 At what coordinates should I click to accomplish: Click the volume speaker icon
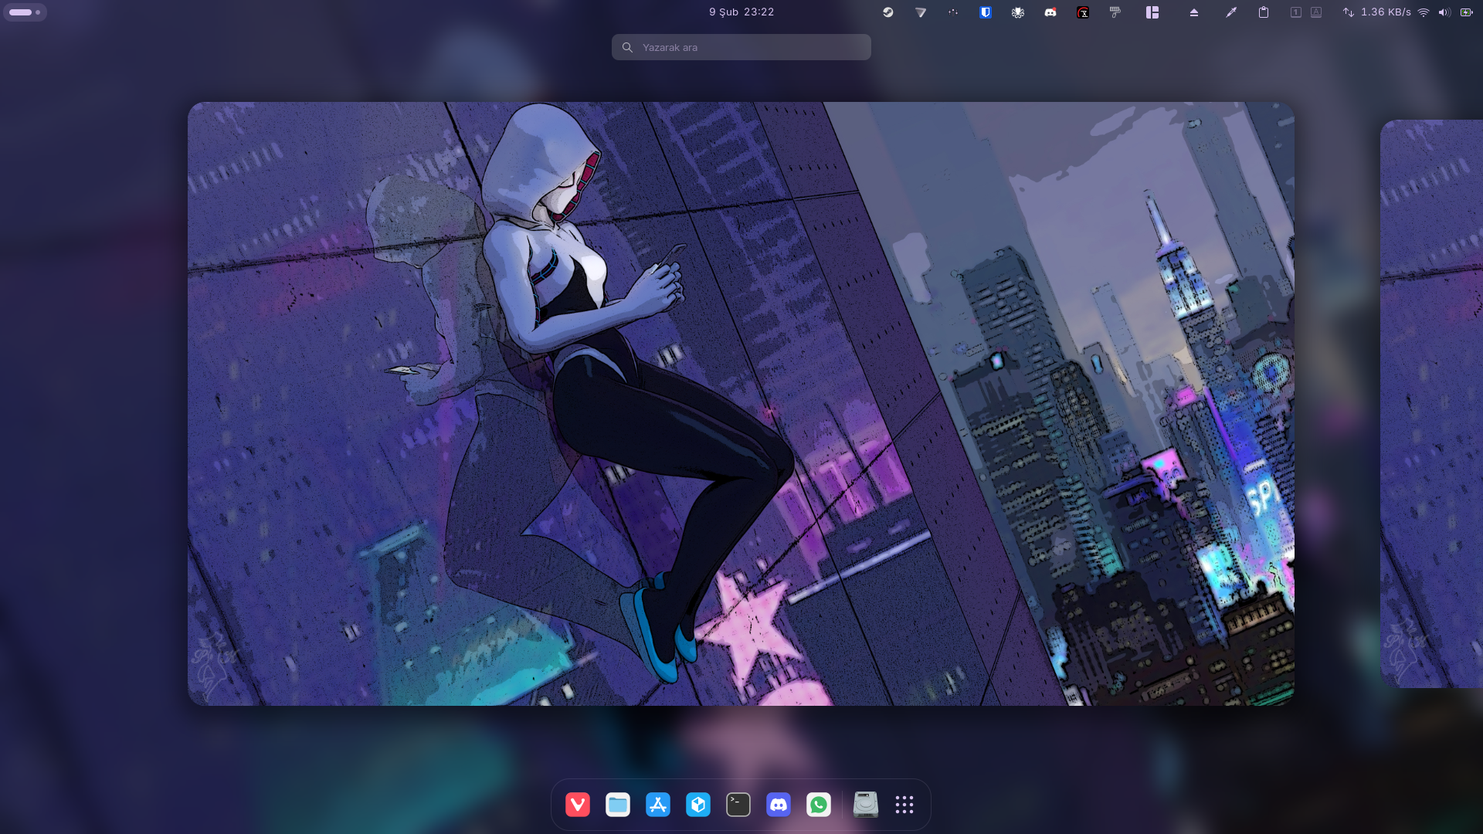pyautogui.click(x=1444, y=12)
